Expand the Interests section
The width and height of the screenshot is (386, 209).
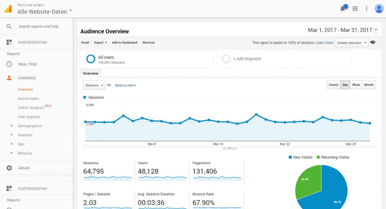tap(12, 135)
